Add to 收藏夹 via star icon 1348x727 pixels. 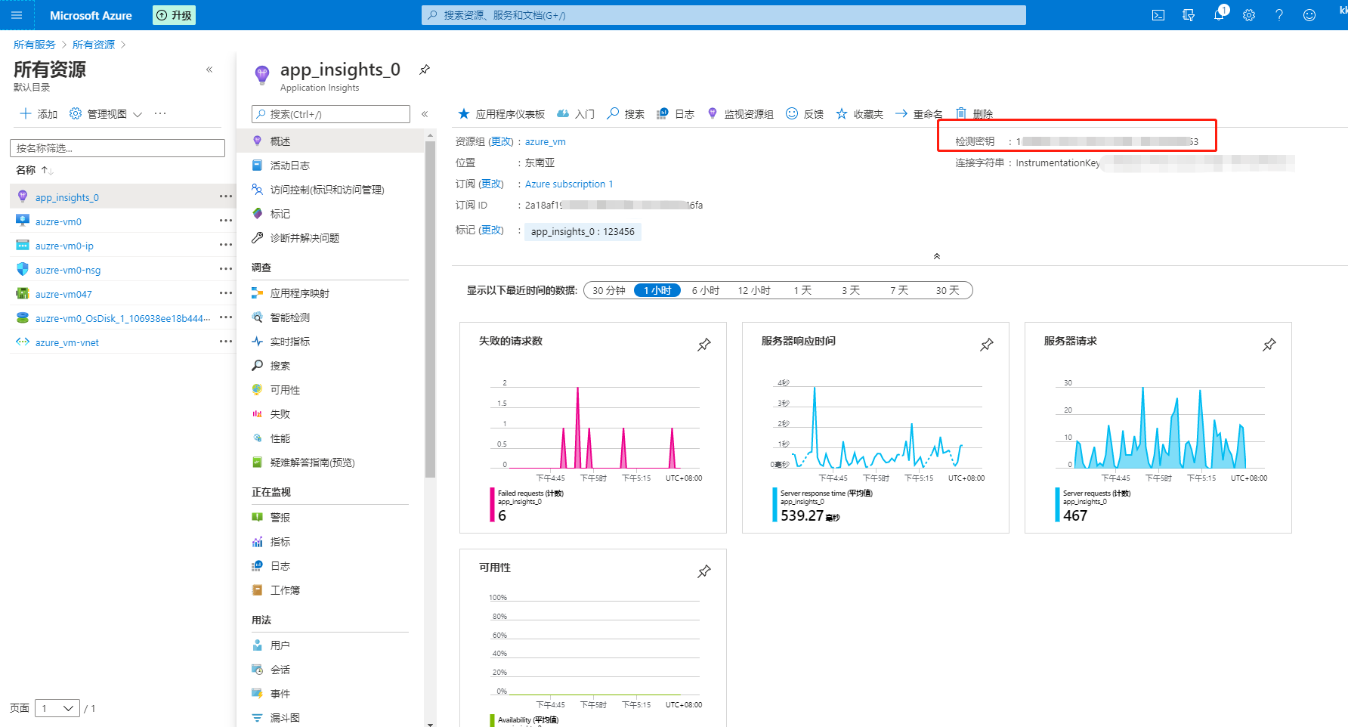(859, 114)
